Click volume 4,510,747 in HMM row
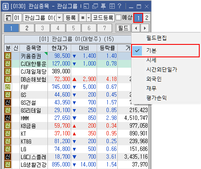 [x=136, y=118]
